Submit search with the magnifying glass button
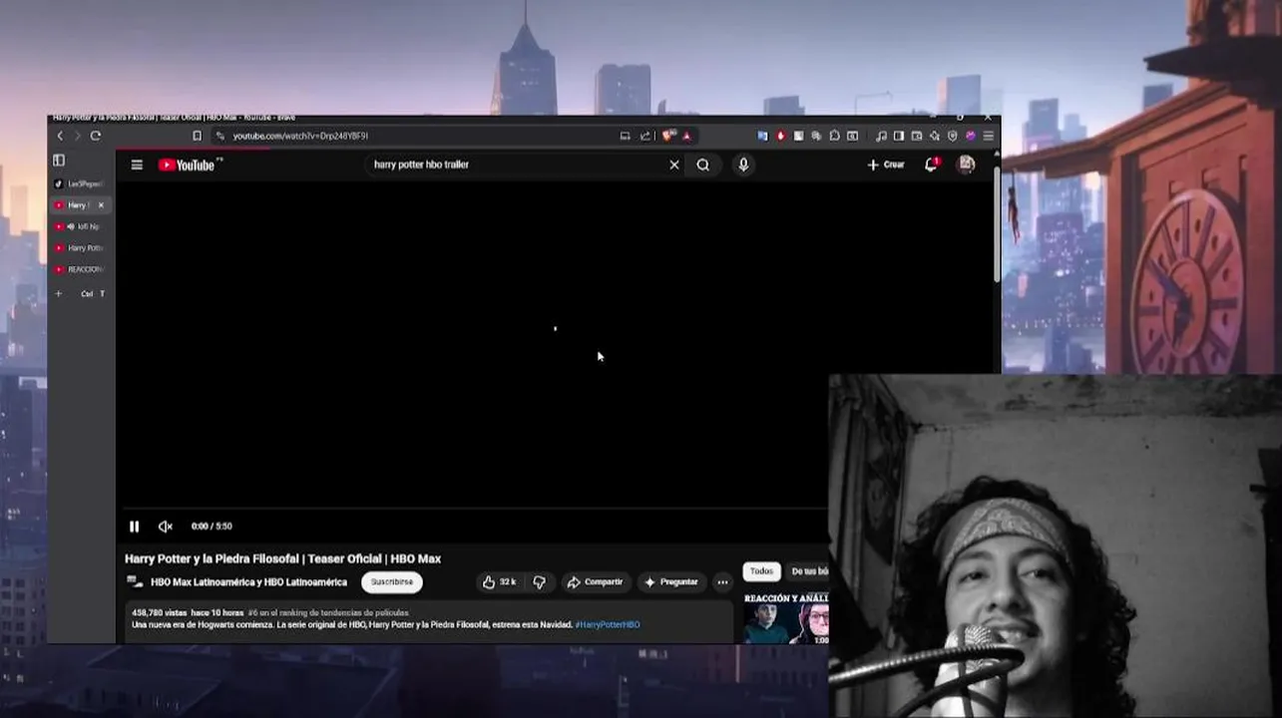Viewport: 1282px width, 718px height. (x=703, y=165)
